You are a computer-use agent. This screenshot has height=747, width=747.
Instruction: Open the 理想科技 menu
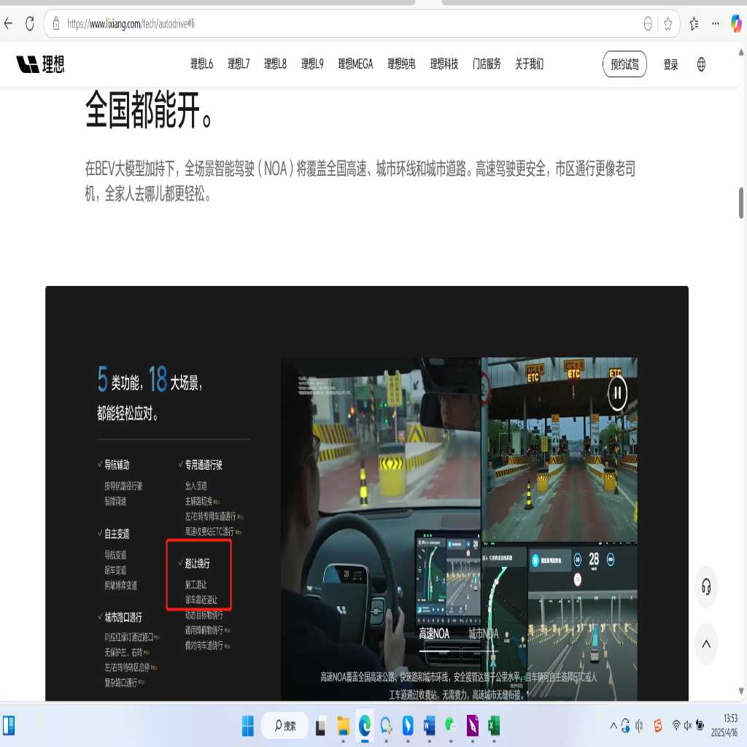[444, 64]
